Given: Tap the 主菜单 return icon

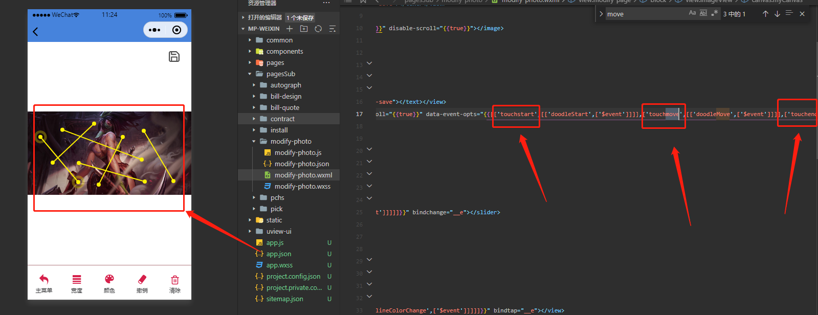Looking at the screenshot, I should 44,283.
